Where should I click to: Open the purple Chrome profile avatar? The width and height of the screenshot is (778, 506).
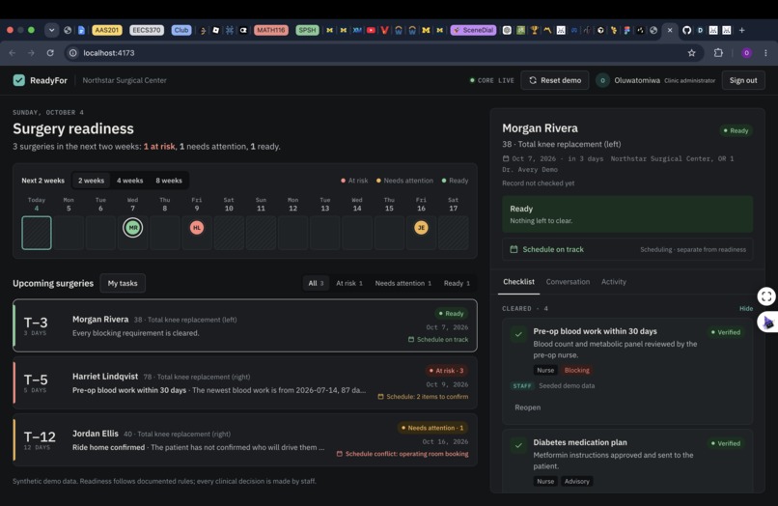click(x=746, y=53)
